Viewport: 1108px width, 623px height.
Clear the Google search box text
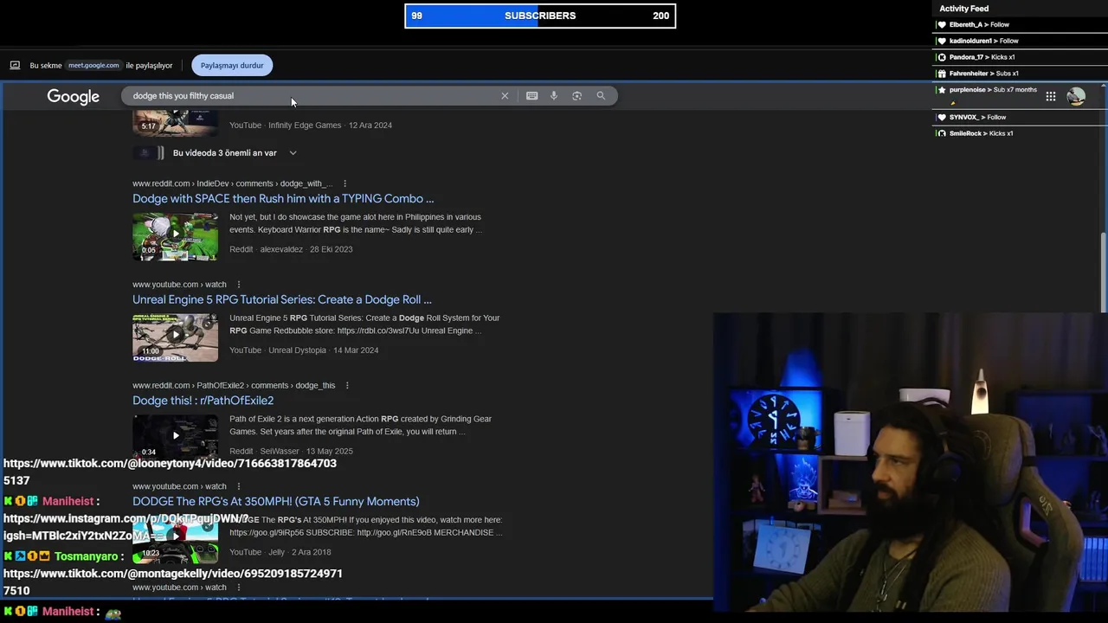tap(505, 96)
